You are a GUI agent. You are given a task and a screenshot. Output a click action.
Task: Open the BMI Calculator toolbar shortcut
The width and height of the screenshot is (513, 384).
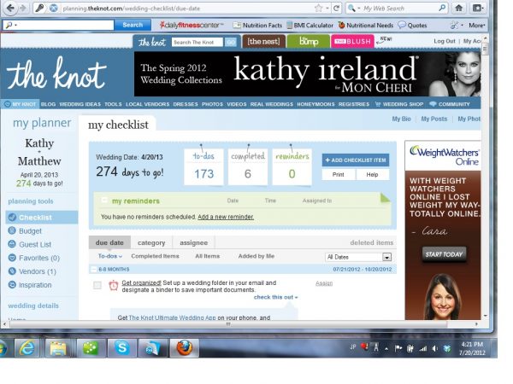point(310,25)
